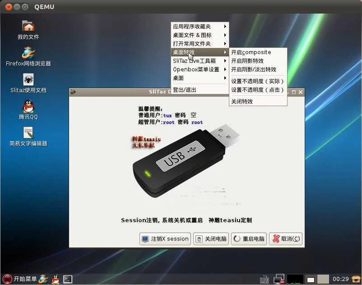Open the 打开常用文件夹 submenu
Image resolution: width=362 pixels, height=285 pixels.
pyautogui.click(x=200, y=44)
